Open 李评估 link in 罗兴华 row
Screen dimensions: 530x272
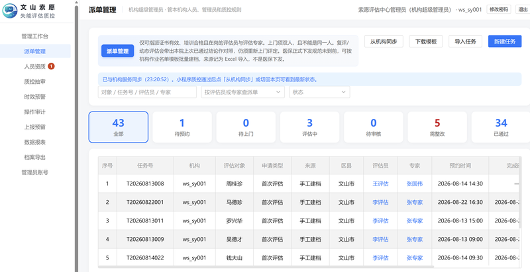(380, 221)
